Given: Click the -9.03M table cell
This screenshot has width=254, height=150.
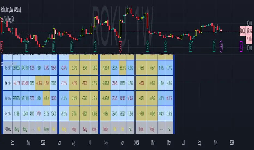Looking at the screenshot, I should coord(105,113).
